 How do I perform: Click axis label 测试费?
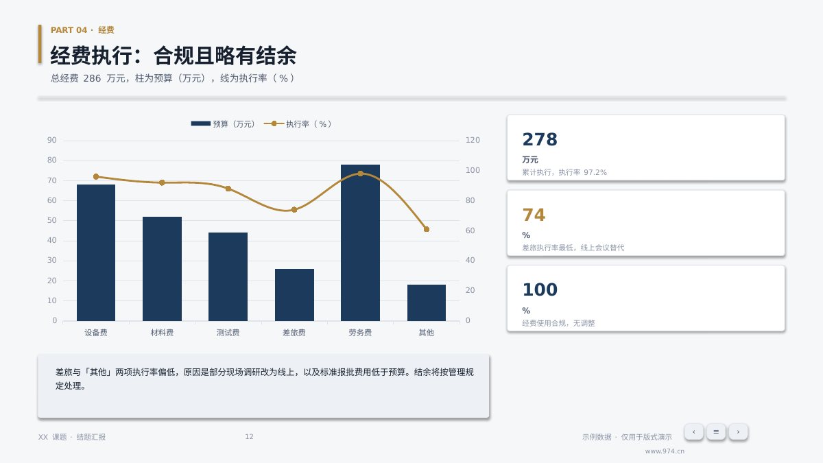228,333
